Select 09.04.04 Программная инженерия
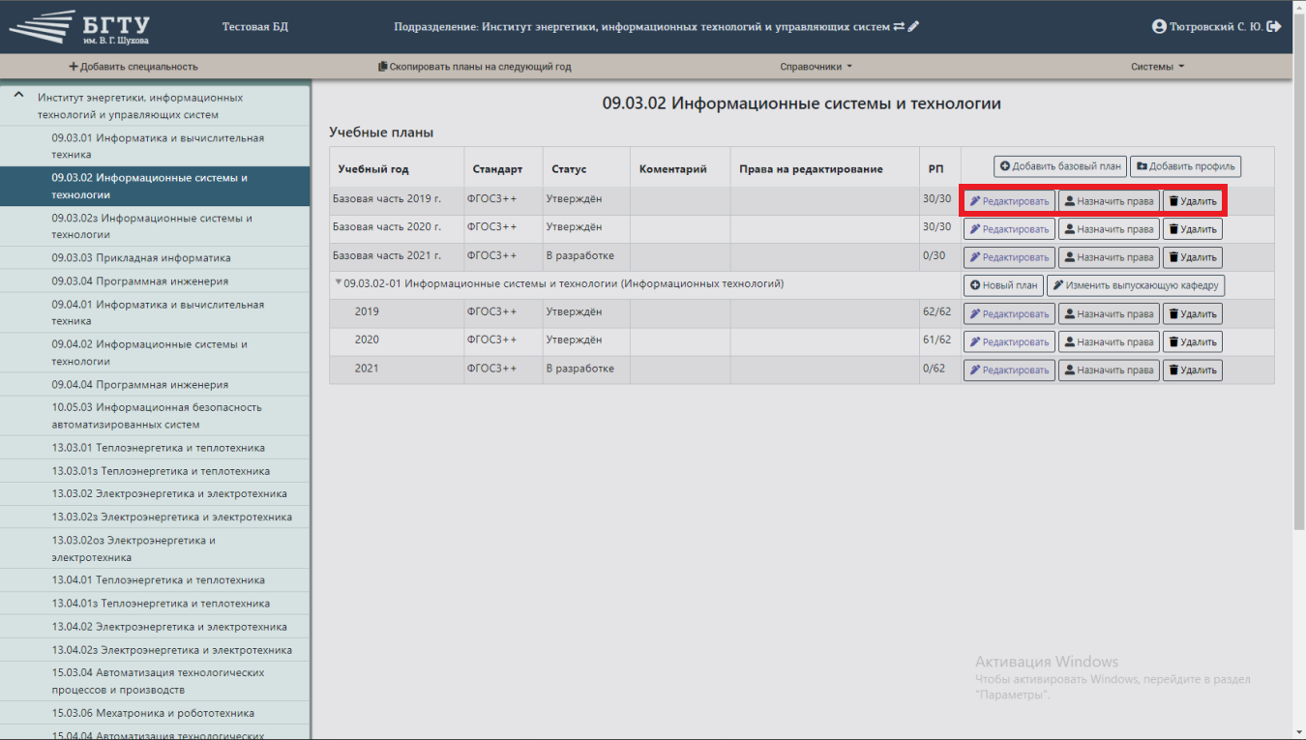This screenshot has height=740, width=1306. click(155, 384)
